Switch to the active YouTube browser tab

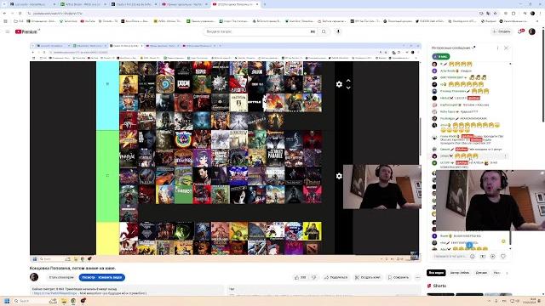(x=236, y=4)
